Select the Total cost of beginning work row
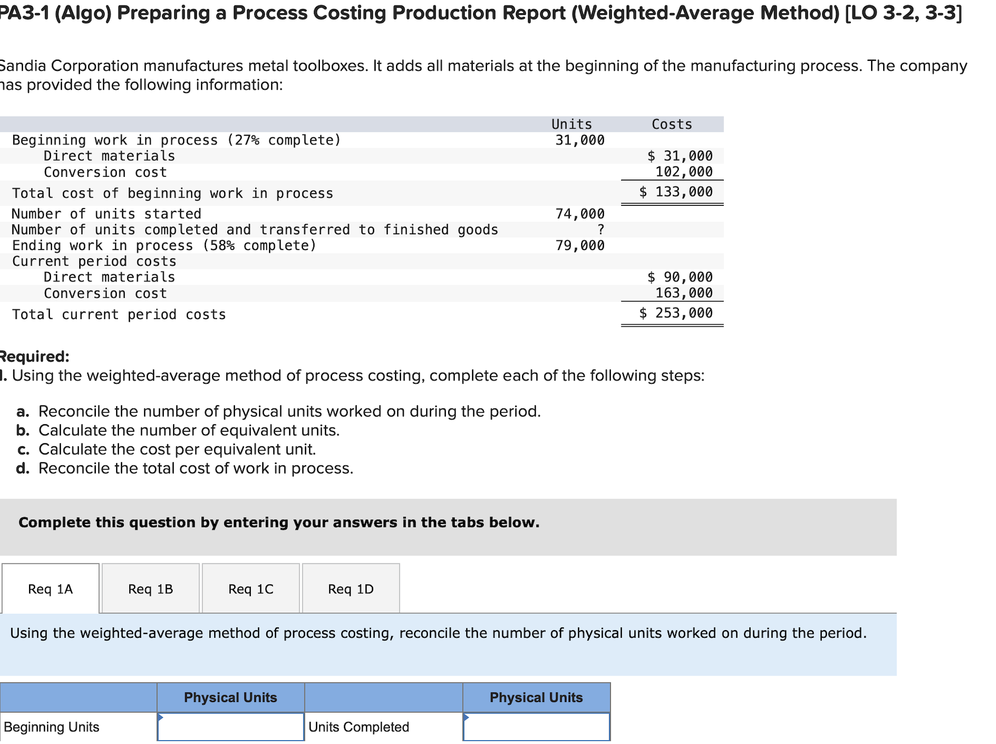This screenshot has height=744, width=996. pos(172,193)
